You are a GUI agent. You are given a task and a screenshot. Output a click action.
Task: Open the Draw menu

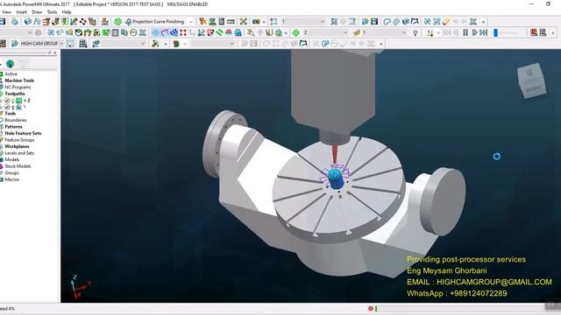click(37, 12)
